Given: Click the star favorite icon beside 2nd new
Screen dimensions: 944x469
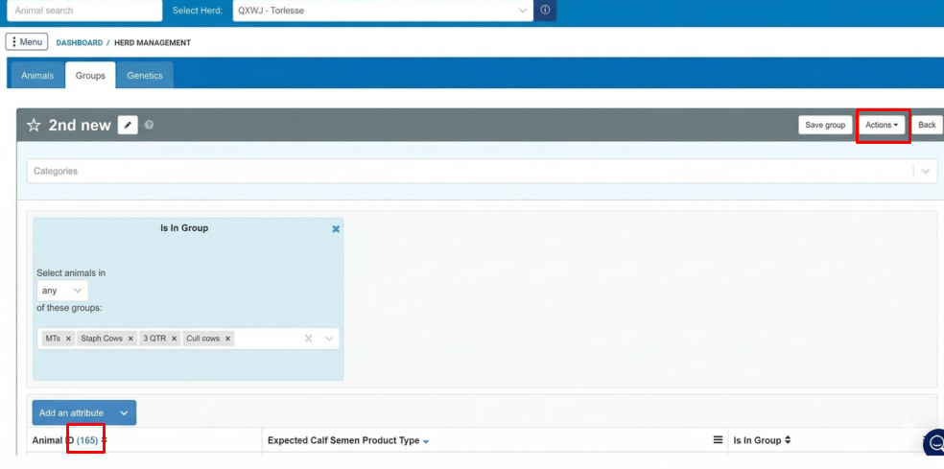Looking at the screenshot, I should pos(34,126).
